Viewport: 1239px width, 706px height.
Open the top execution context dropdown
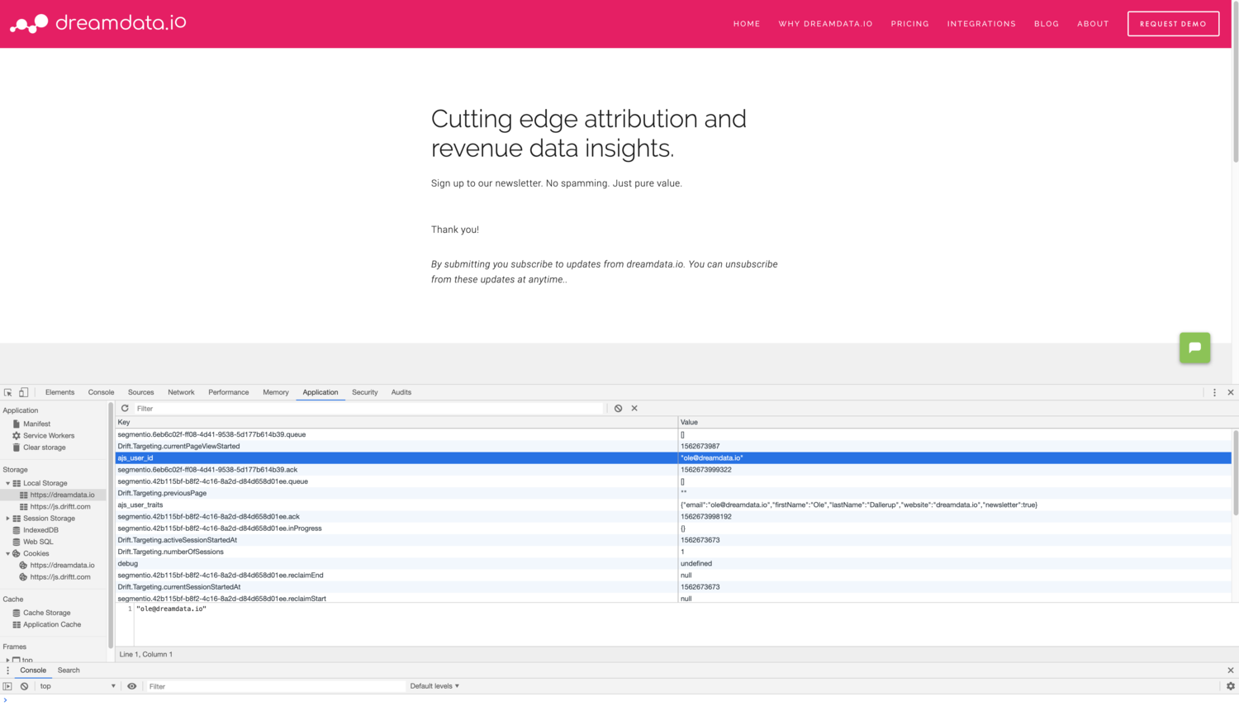pyautogui.click(x=78, y=686)
